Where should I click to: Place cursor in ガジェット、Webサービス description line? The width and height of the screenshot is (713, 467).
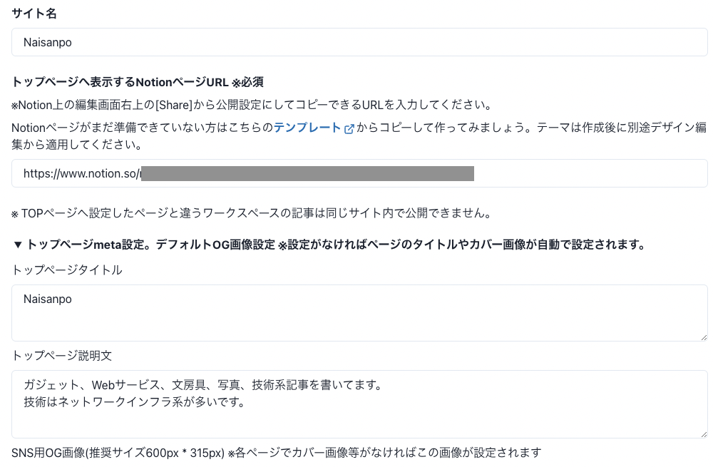203,385
